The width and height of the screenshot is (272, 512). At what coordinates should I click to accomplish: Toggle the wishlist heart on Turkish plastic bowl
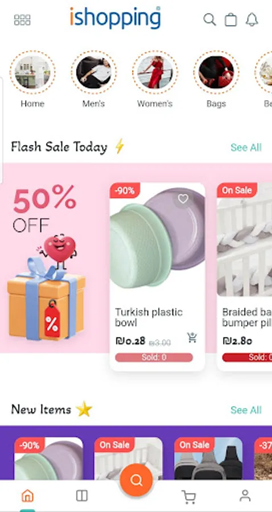[183, 199]
